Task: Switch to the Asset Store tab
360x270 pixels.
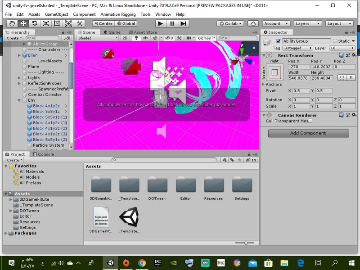Action: pos(143,32)
